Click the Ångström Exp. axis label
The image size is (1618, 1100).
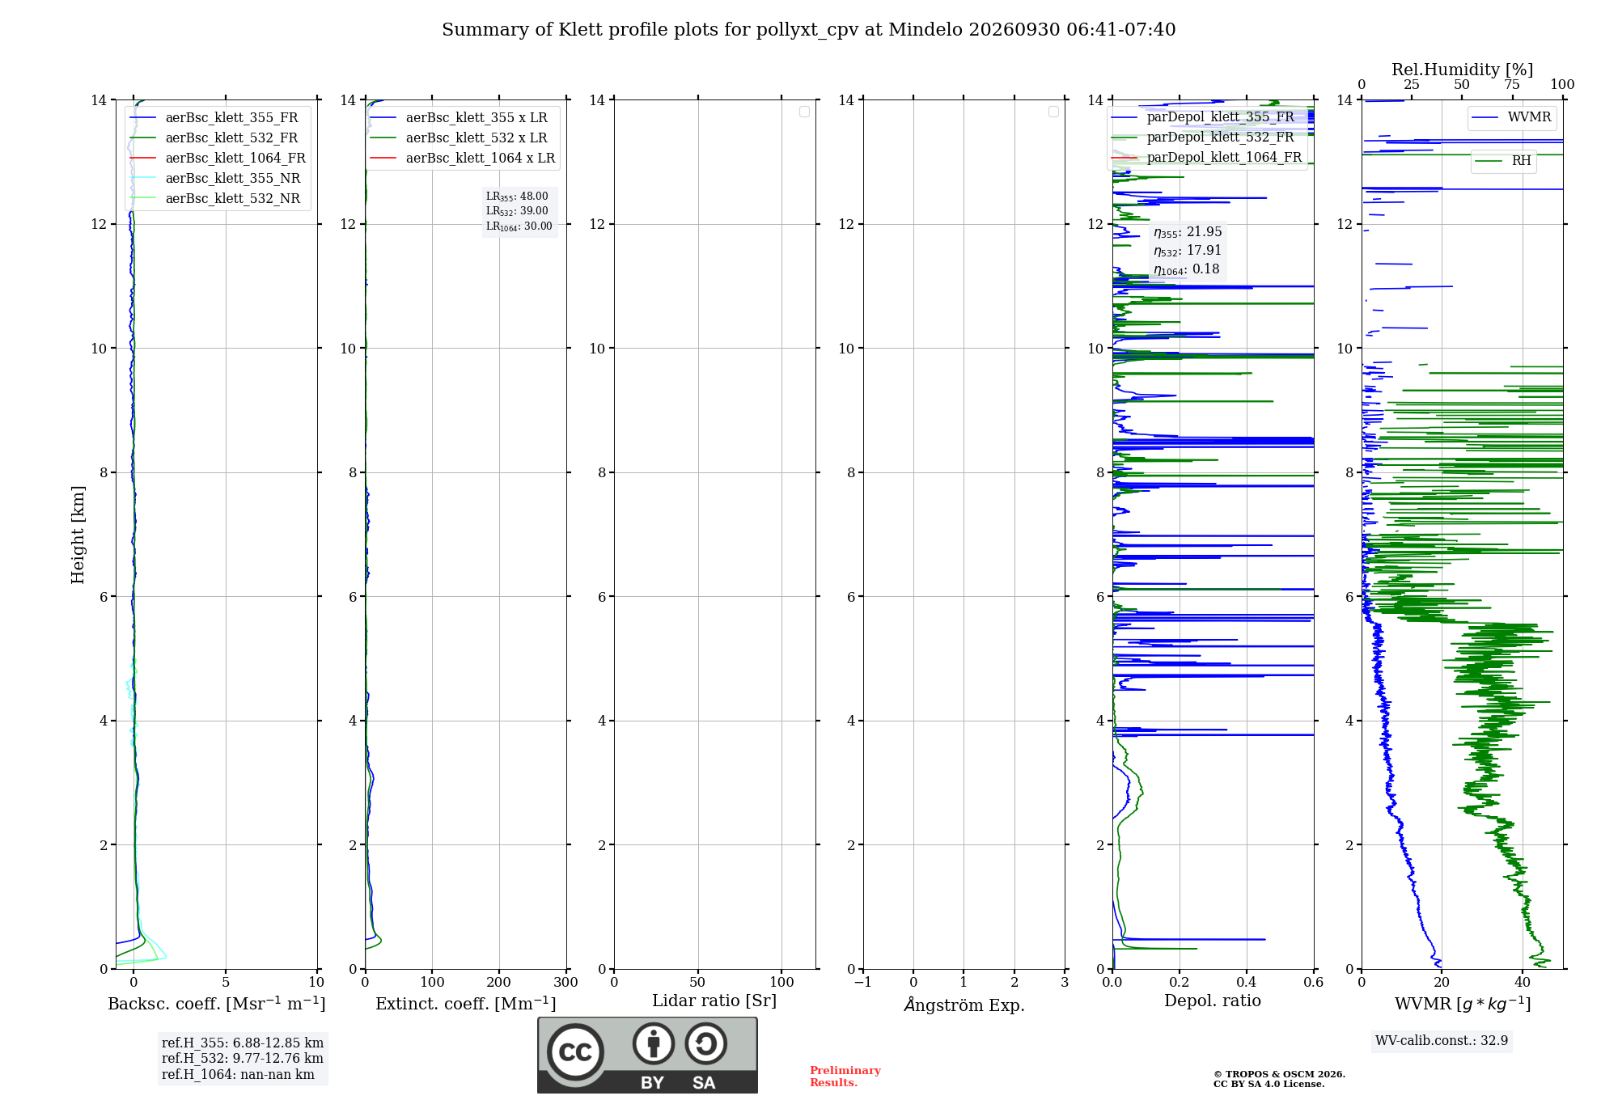tap(964, 1005)
